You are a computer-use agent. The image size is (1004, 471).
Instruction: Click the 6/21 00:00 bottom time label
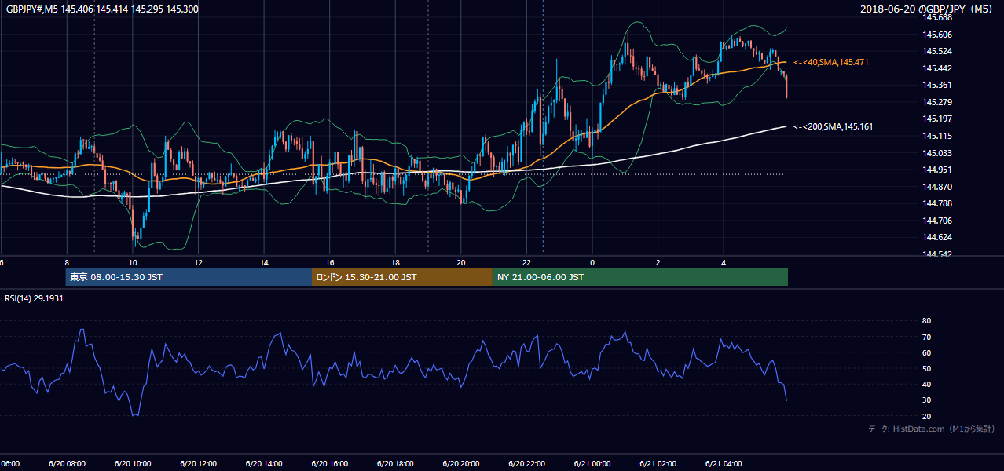(592, 464)
